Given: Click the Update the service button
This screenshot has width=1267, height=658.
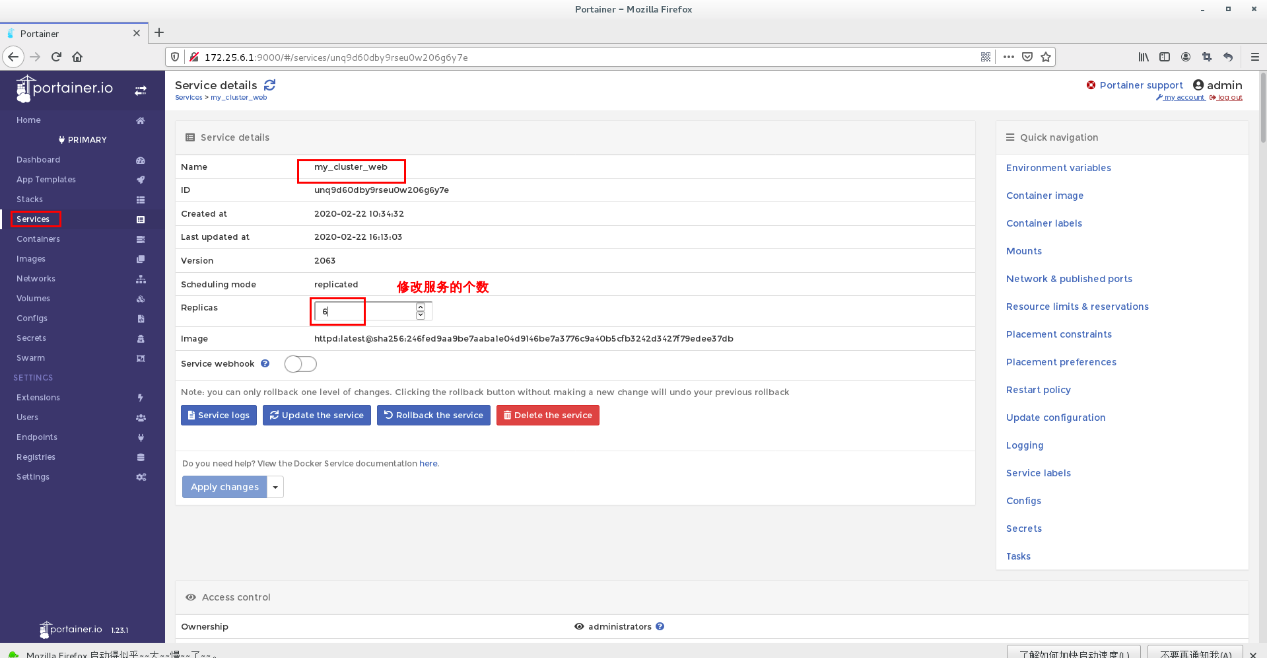Looking at the screenshot, I should click(316, 415).
